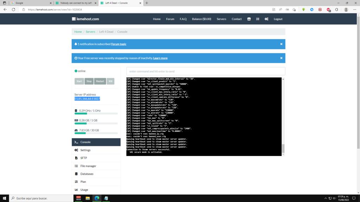Click the disk usage progress bar
This screenshot has height=202, width=360.
(x=96, y=133)
